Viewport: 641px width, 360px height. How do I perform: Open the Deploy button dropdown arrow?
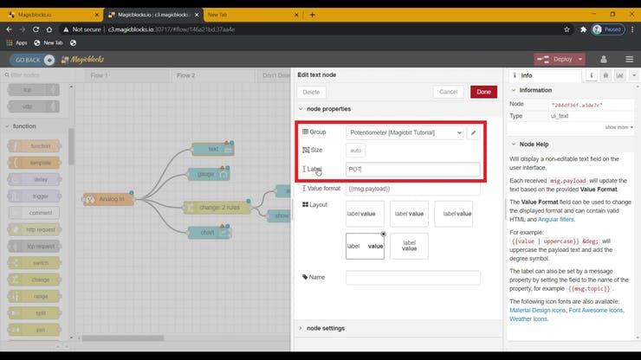click(579, 59)
